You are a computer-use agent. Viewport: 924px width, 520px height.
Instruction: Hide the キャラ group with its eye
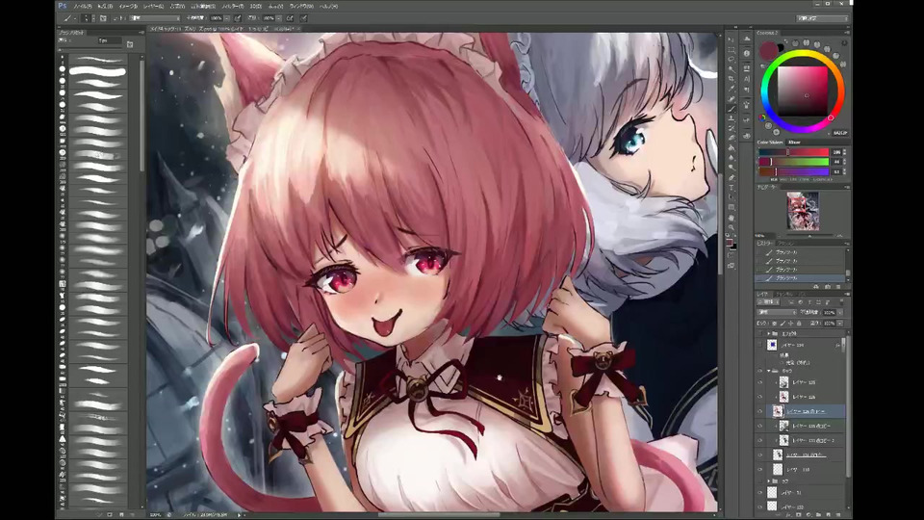pos(759,371)
